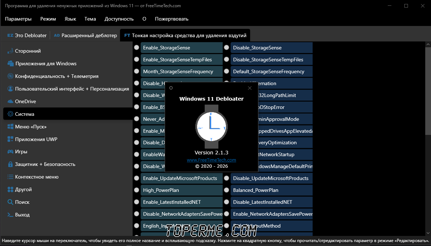
Task: Open the Доступность menu
Action: 119,19
